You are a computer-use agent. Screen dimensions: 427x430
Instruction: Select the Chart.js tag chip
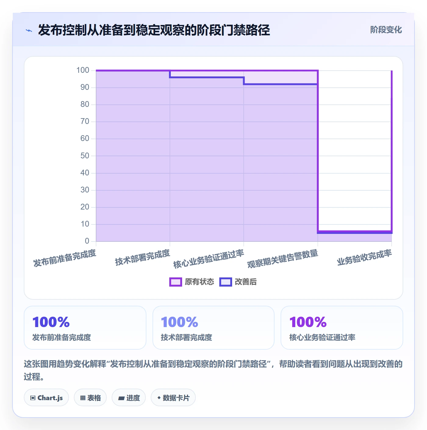[46, 398]
